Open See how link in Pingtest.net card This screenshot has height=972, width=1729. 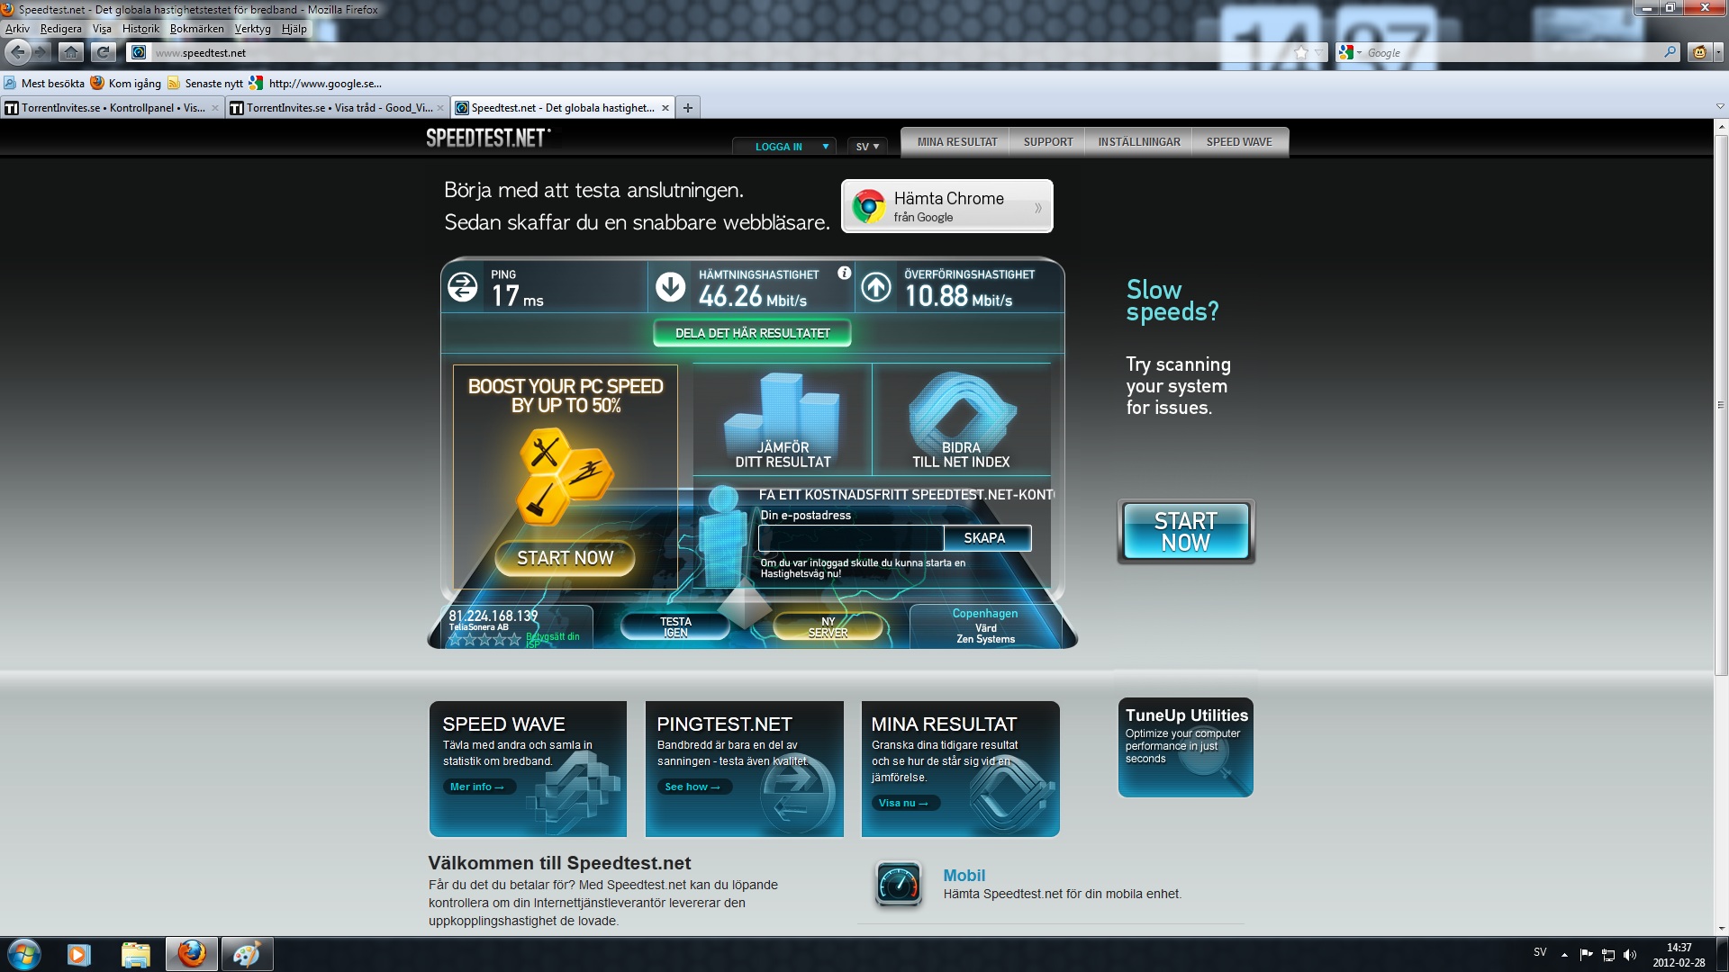[x=693, y=787]
